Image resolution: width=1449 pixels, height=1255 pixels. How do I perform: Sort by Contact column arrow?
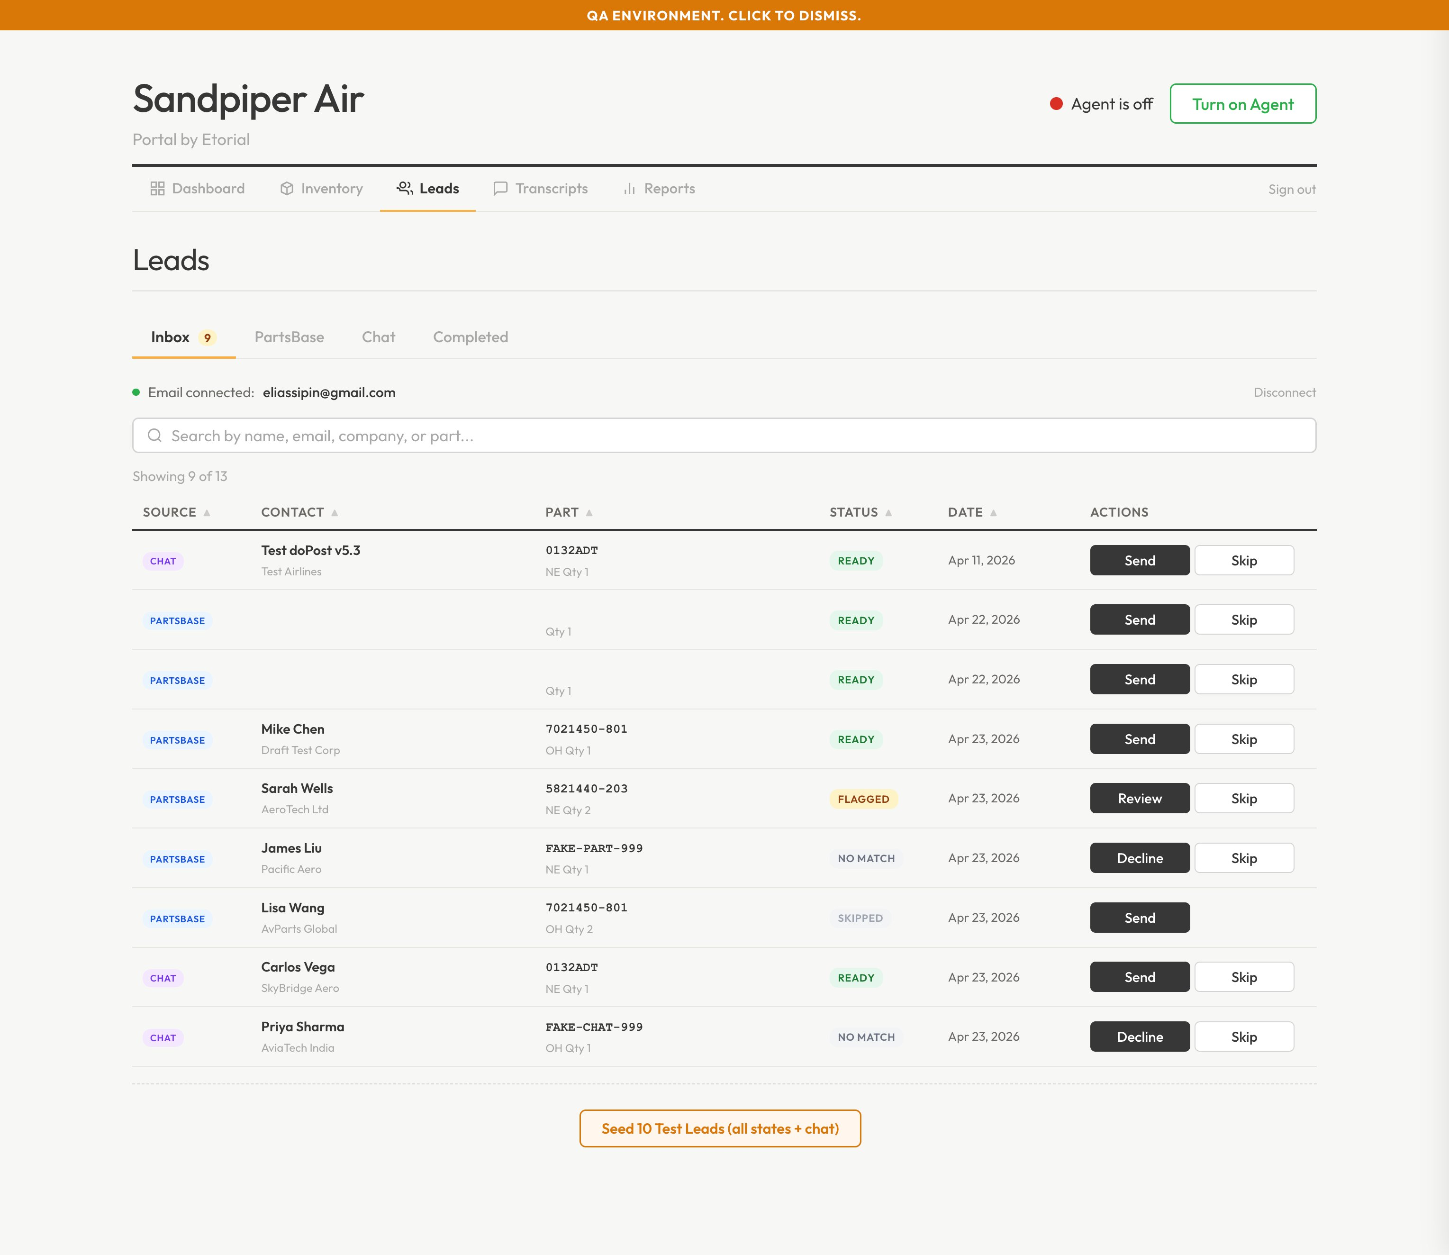tap(335, 513)
